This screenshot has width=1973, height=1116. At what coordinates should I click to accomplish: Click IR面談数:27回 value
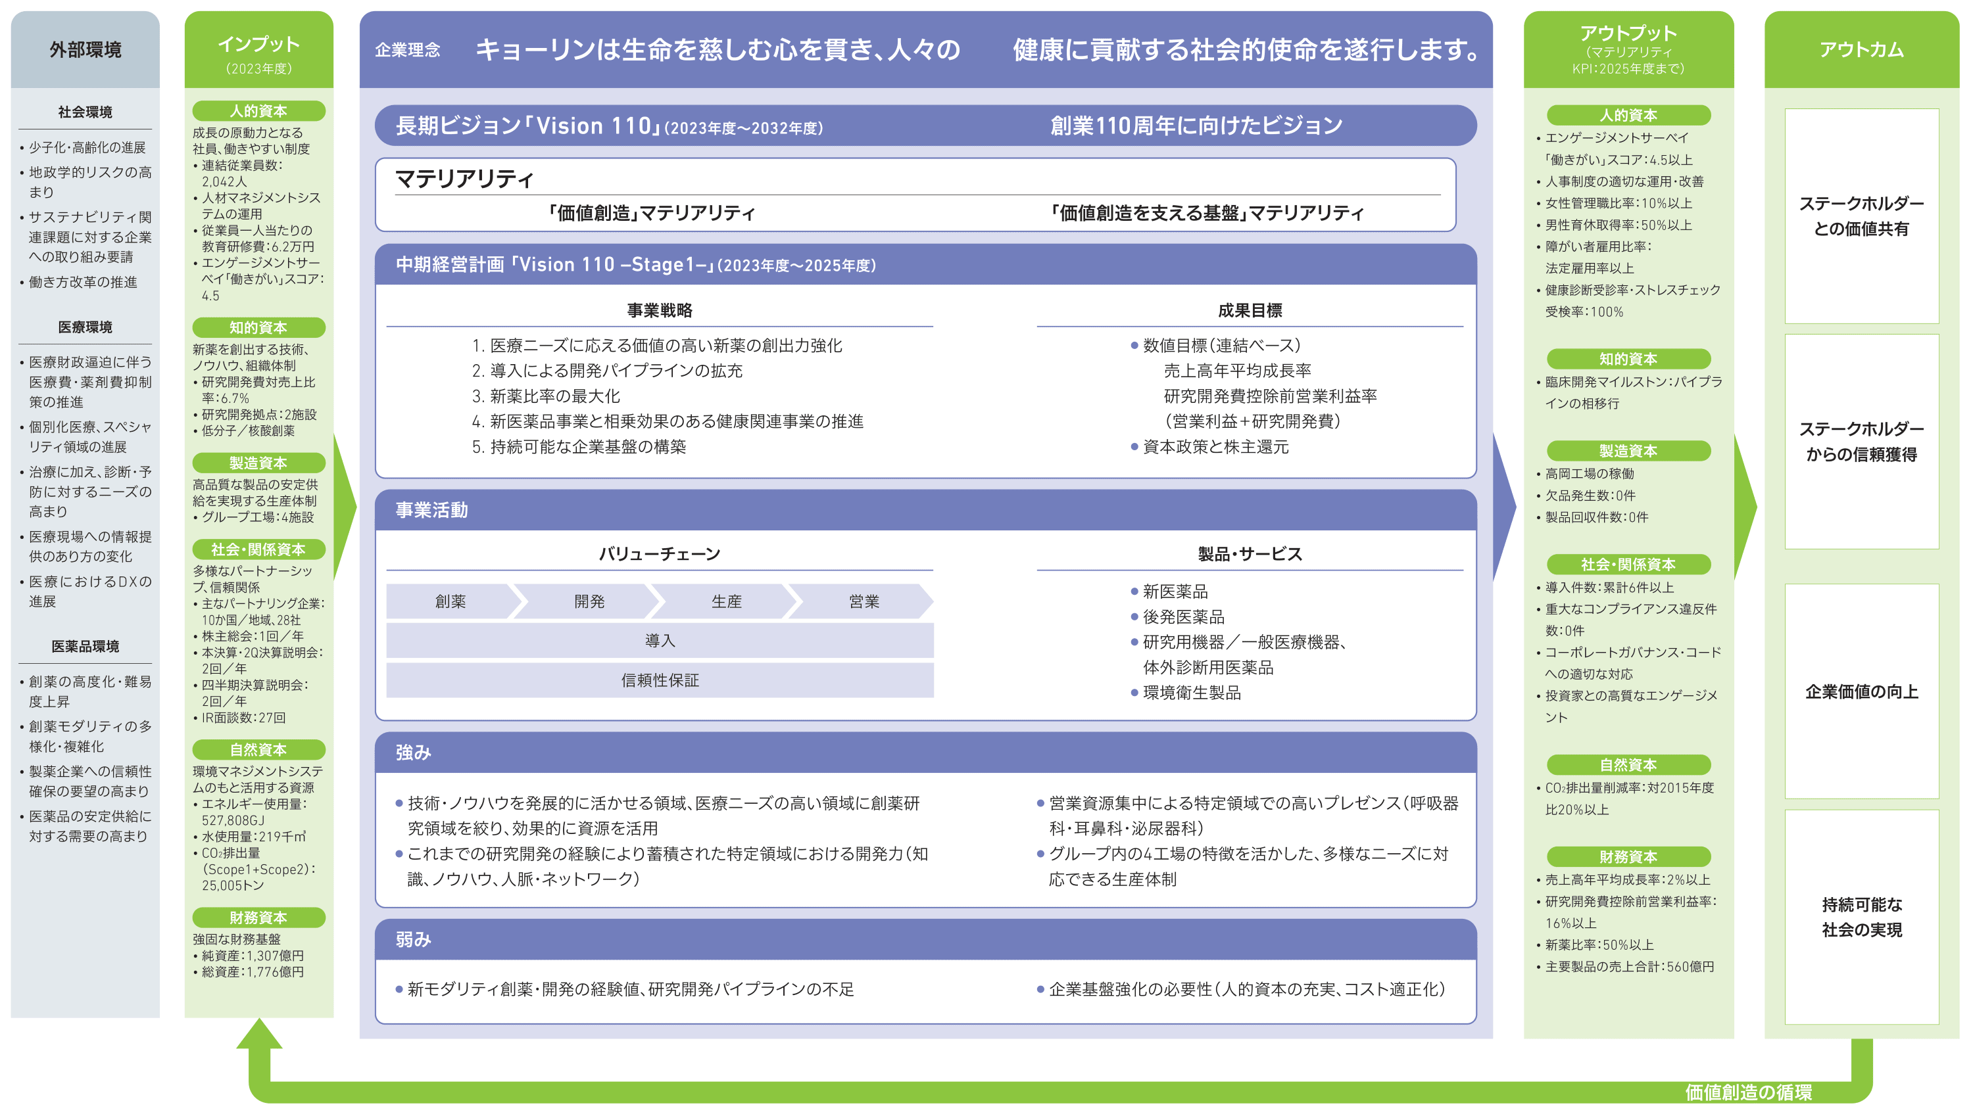[239, 718]
